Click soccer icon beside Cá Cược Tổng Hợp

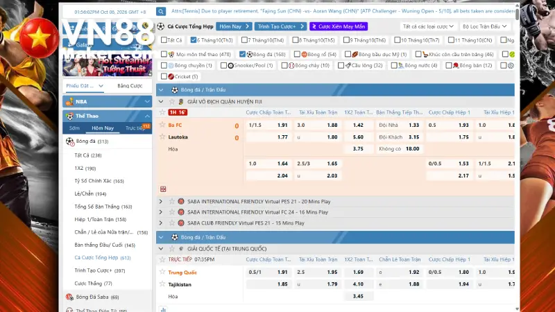pos(161,26)
